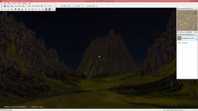Open the River Editor icon

tap(39, 9)
